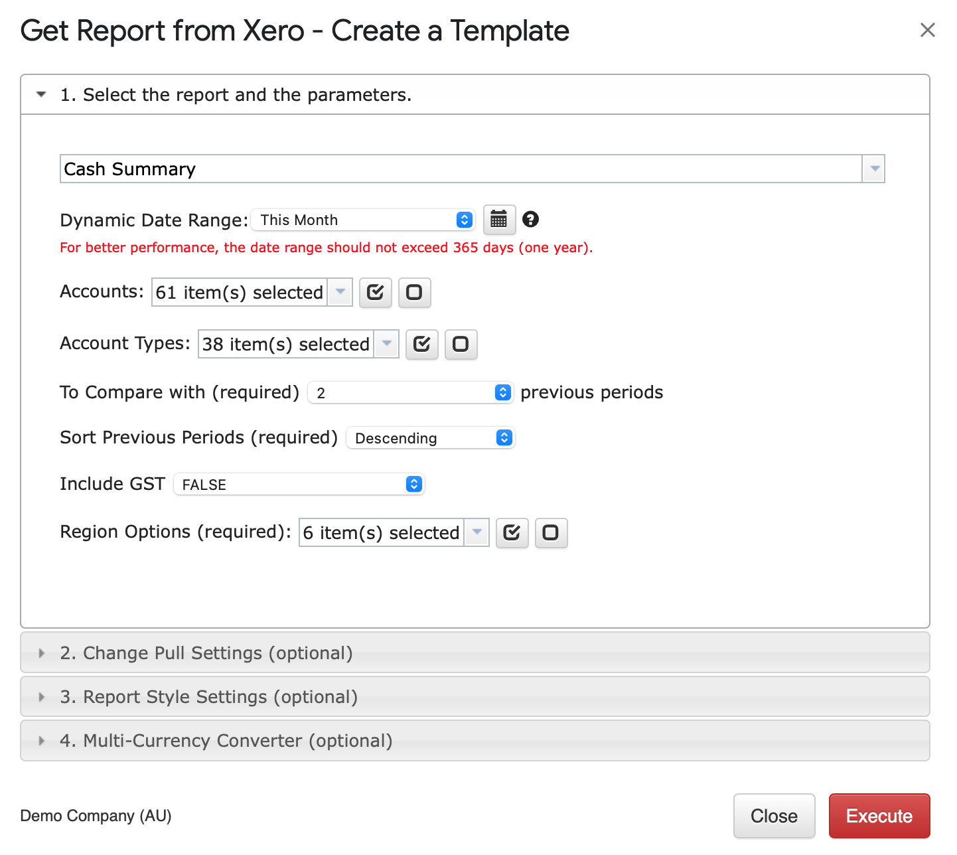The image size is (957, 855).
Task: Select all Region Options check icon
Action: tap(512, 533)
